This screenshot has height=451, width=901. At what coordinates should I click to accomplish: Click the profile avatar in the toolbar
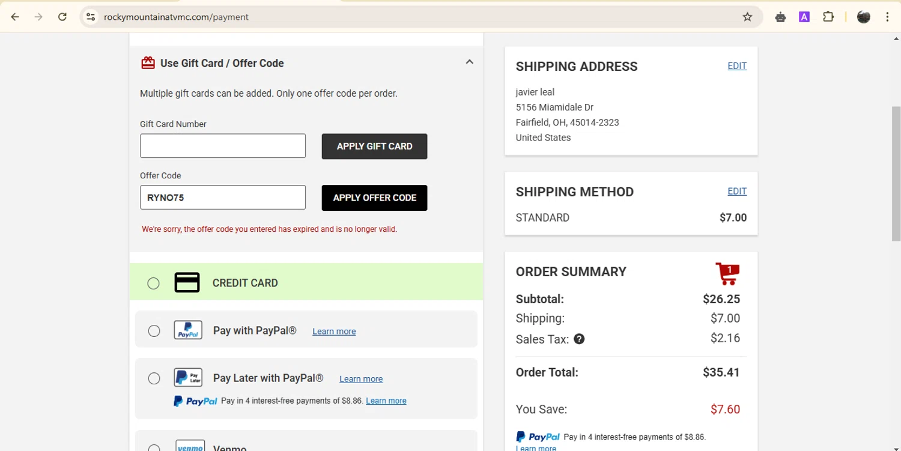pos(864,17)
